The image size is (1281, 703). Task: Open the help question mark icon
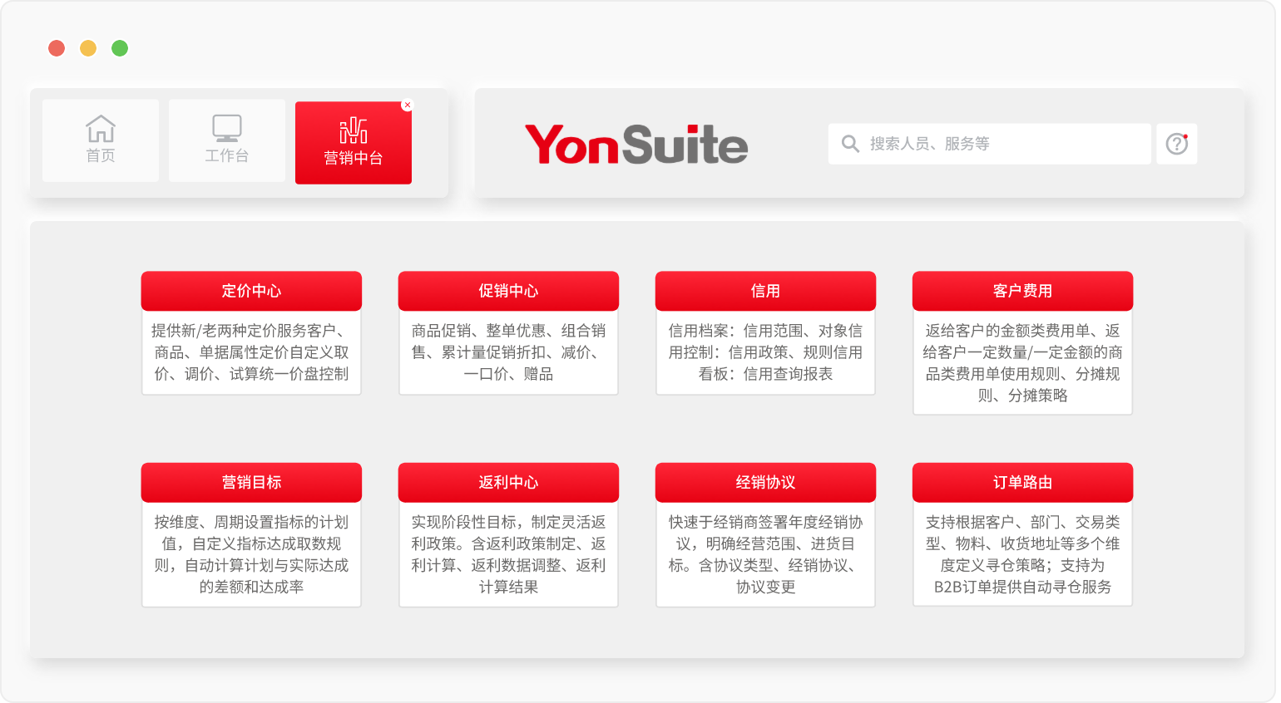[x=1176, y=144]
